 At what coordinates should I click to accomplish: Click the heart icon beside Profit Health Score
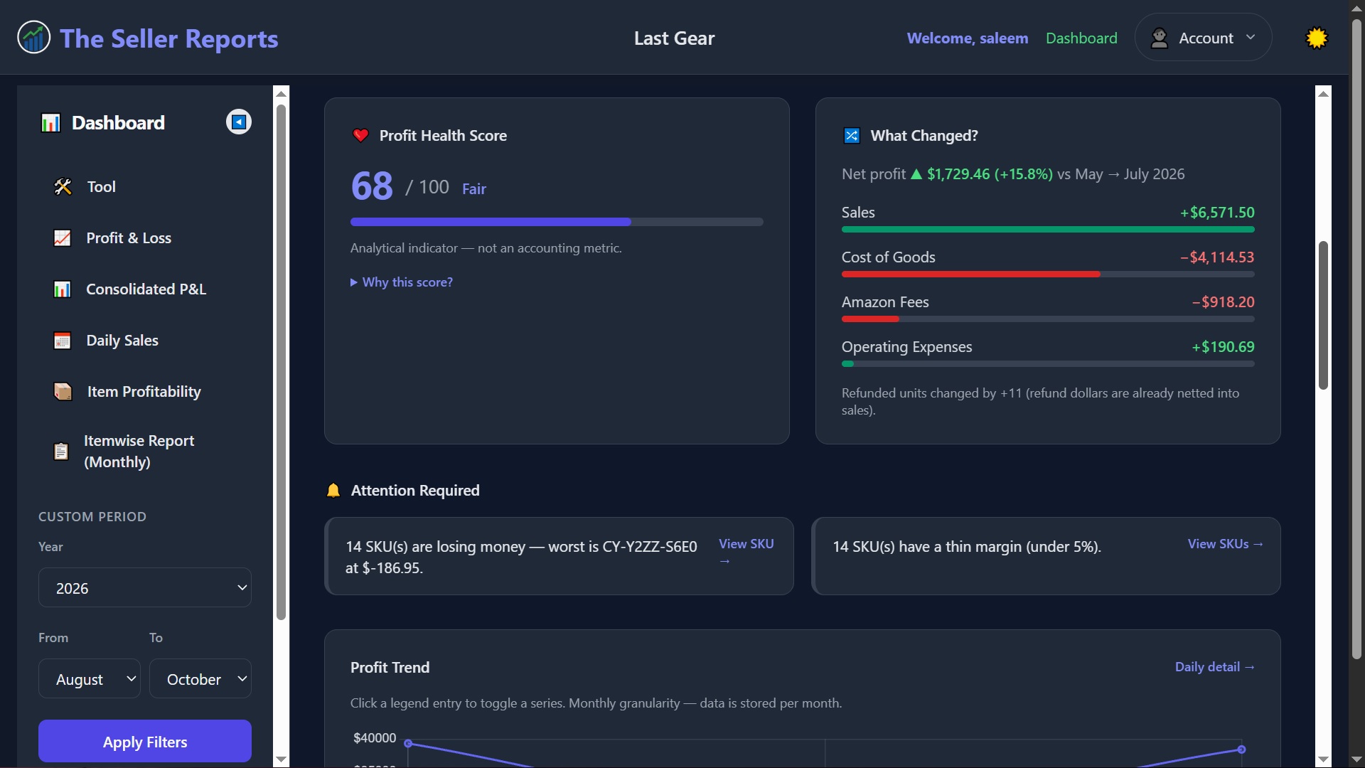coord(360,135)
